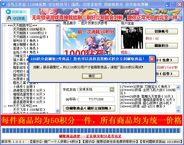Click 刷取商品进度 status text

click(x=90, y=136)
